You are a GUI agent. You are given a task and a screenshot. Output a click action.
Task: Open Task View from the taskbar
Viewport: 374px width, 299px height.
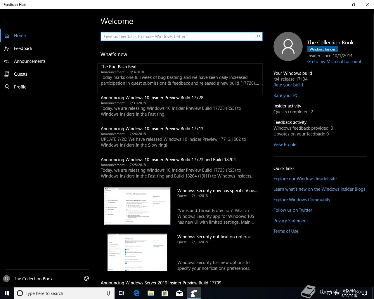tap(122, 293)
